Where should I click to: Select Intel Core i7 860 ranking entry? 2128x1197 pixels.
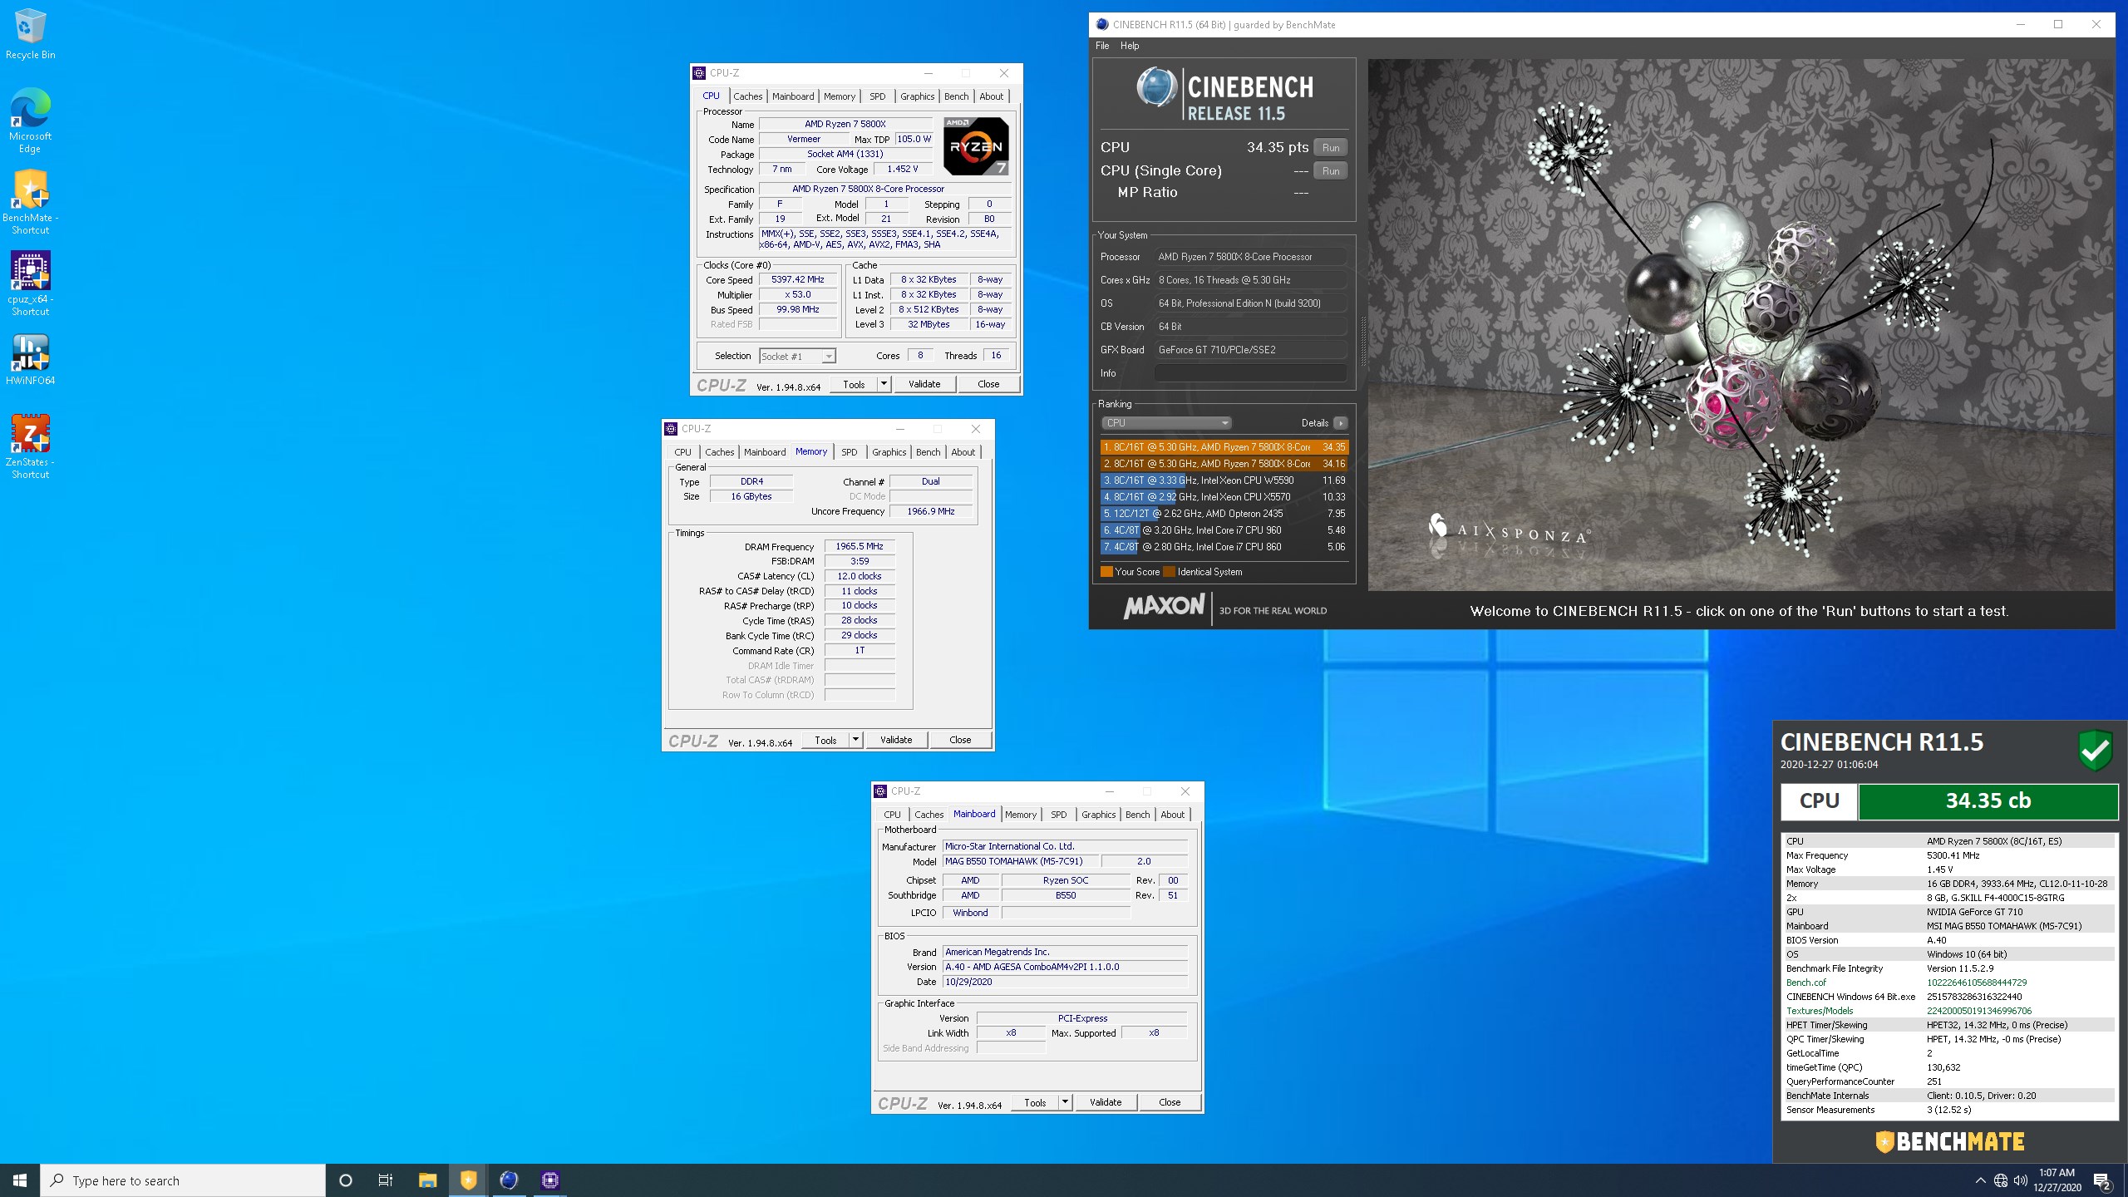click(x=1224, y=547)
